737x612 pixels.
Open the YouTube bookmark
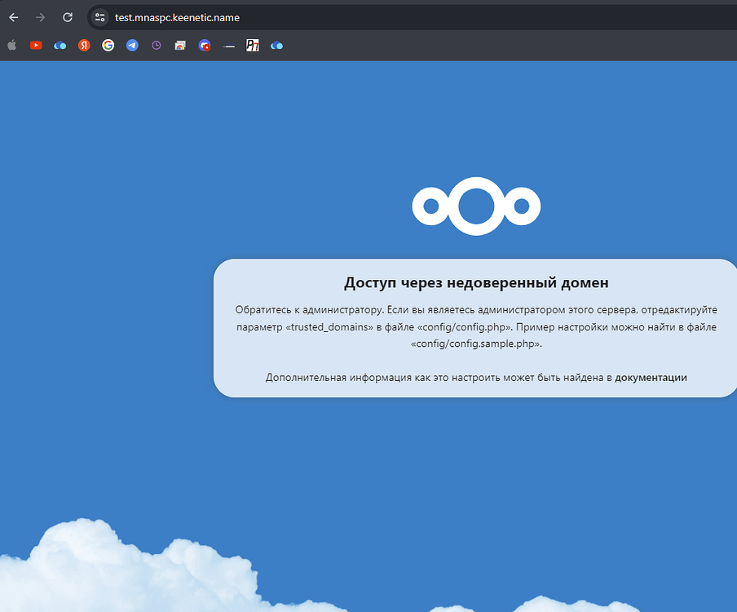[36, 46]
